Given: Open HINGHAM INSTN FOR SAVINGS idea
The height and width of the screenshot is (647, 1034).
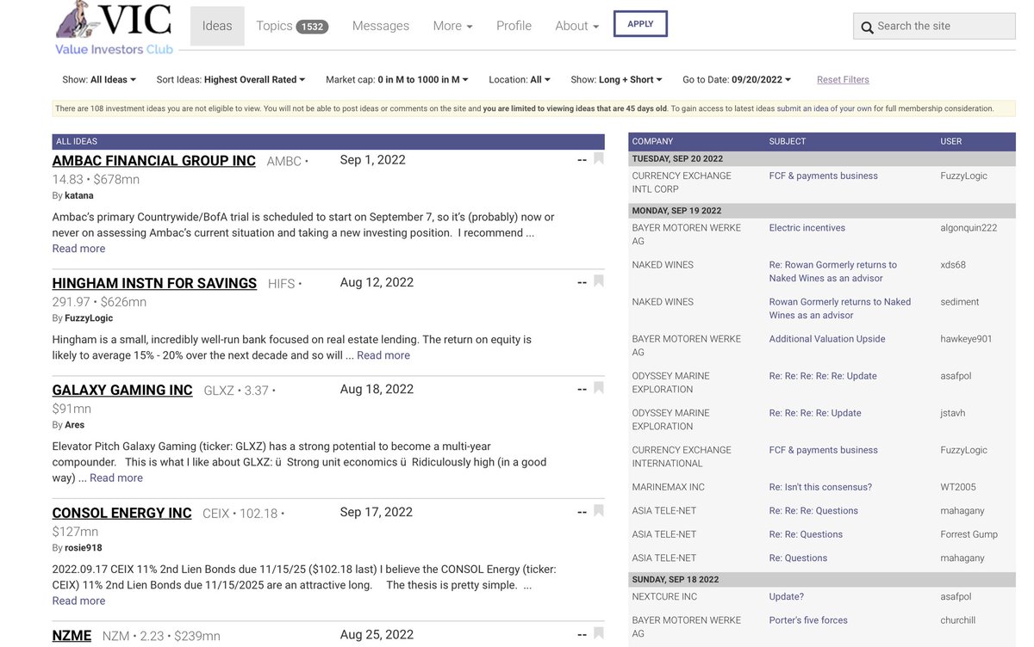Looking at the screenshot, I should click(154, 283).
